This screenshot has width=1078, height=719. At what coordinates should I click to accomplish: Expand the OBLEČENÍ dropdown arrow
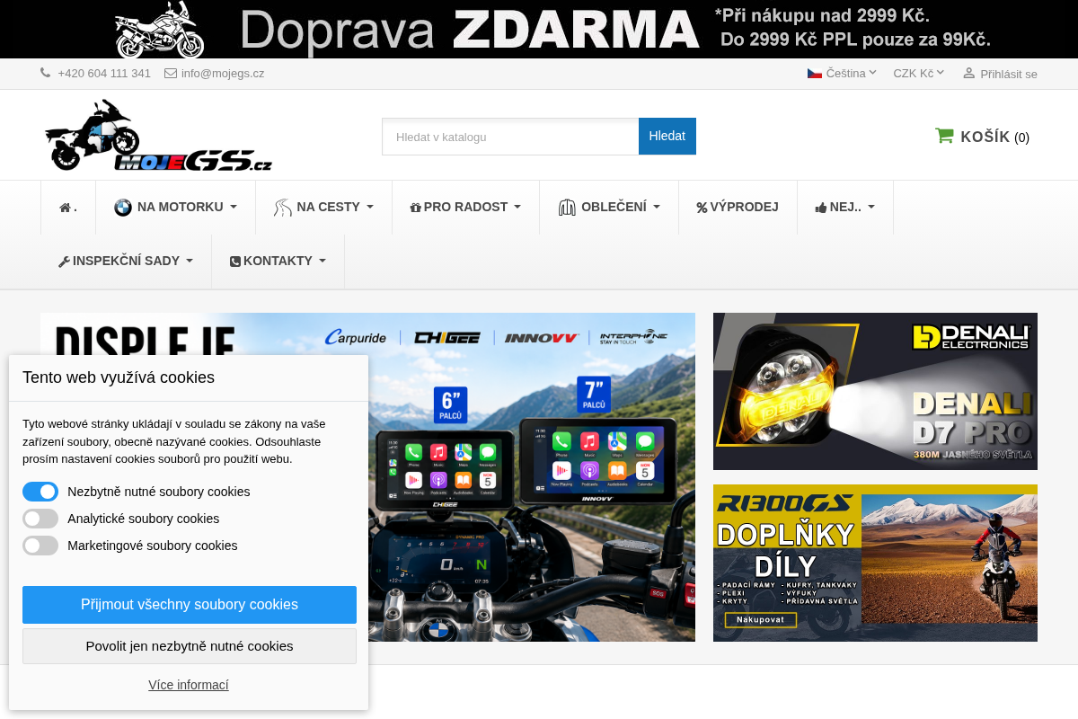(x=657, y=208)
